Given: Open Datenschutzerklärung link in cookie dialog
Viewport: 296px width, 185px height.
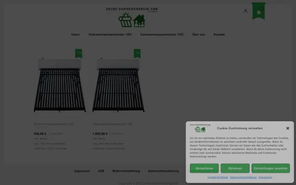Looking at the screenshot, I should click(243, 177).
